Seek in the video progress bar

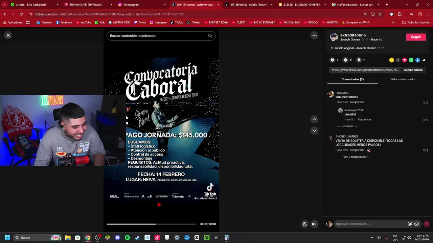coord(152,224)
